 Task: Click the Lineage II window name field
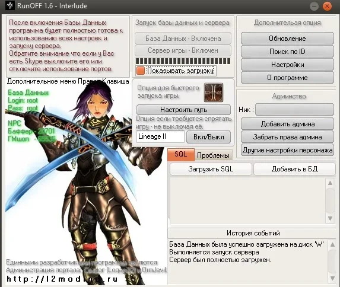[160, 136]
